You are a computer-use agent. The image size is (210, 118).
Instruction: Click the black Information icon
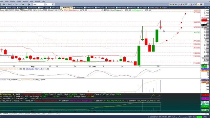(29, 4)
